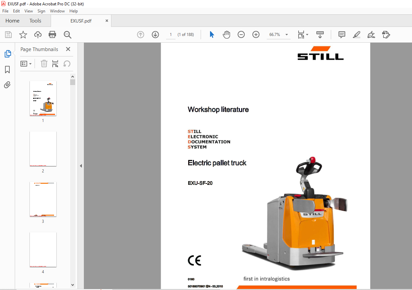Open the Help menu
Image resolution: width=412 pixels, height=290 pixels.
pyautogui.click(x=73, y=11)
